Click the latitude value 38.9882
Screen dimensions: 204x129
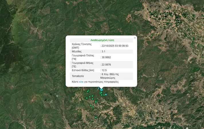(x=106, y=57)
